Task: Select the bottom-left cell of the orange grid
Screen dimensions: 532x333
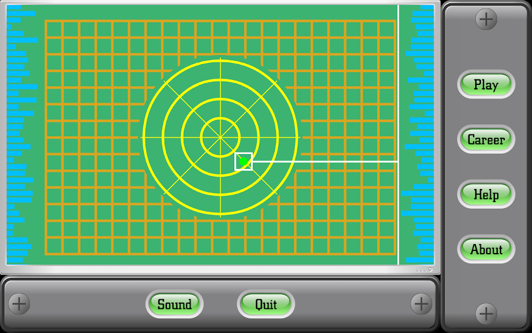Action: click(x=54, y=246)
